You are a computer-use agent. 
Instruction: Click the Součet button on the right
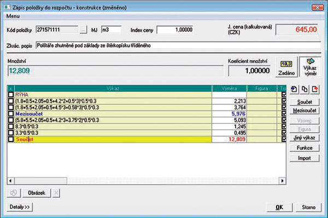click(x=304, y=102)
